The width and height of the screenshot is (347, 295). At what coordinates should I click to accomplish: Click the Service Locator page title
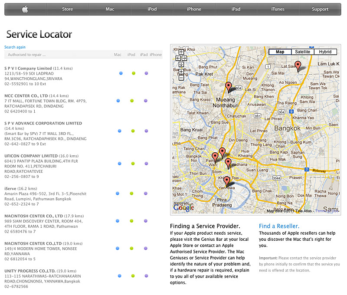[39, 34]
